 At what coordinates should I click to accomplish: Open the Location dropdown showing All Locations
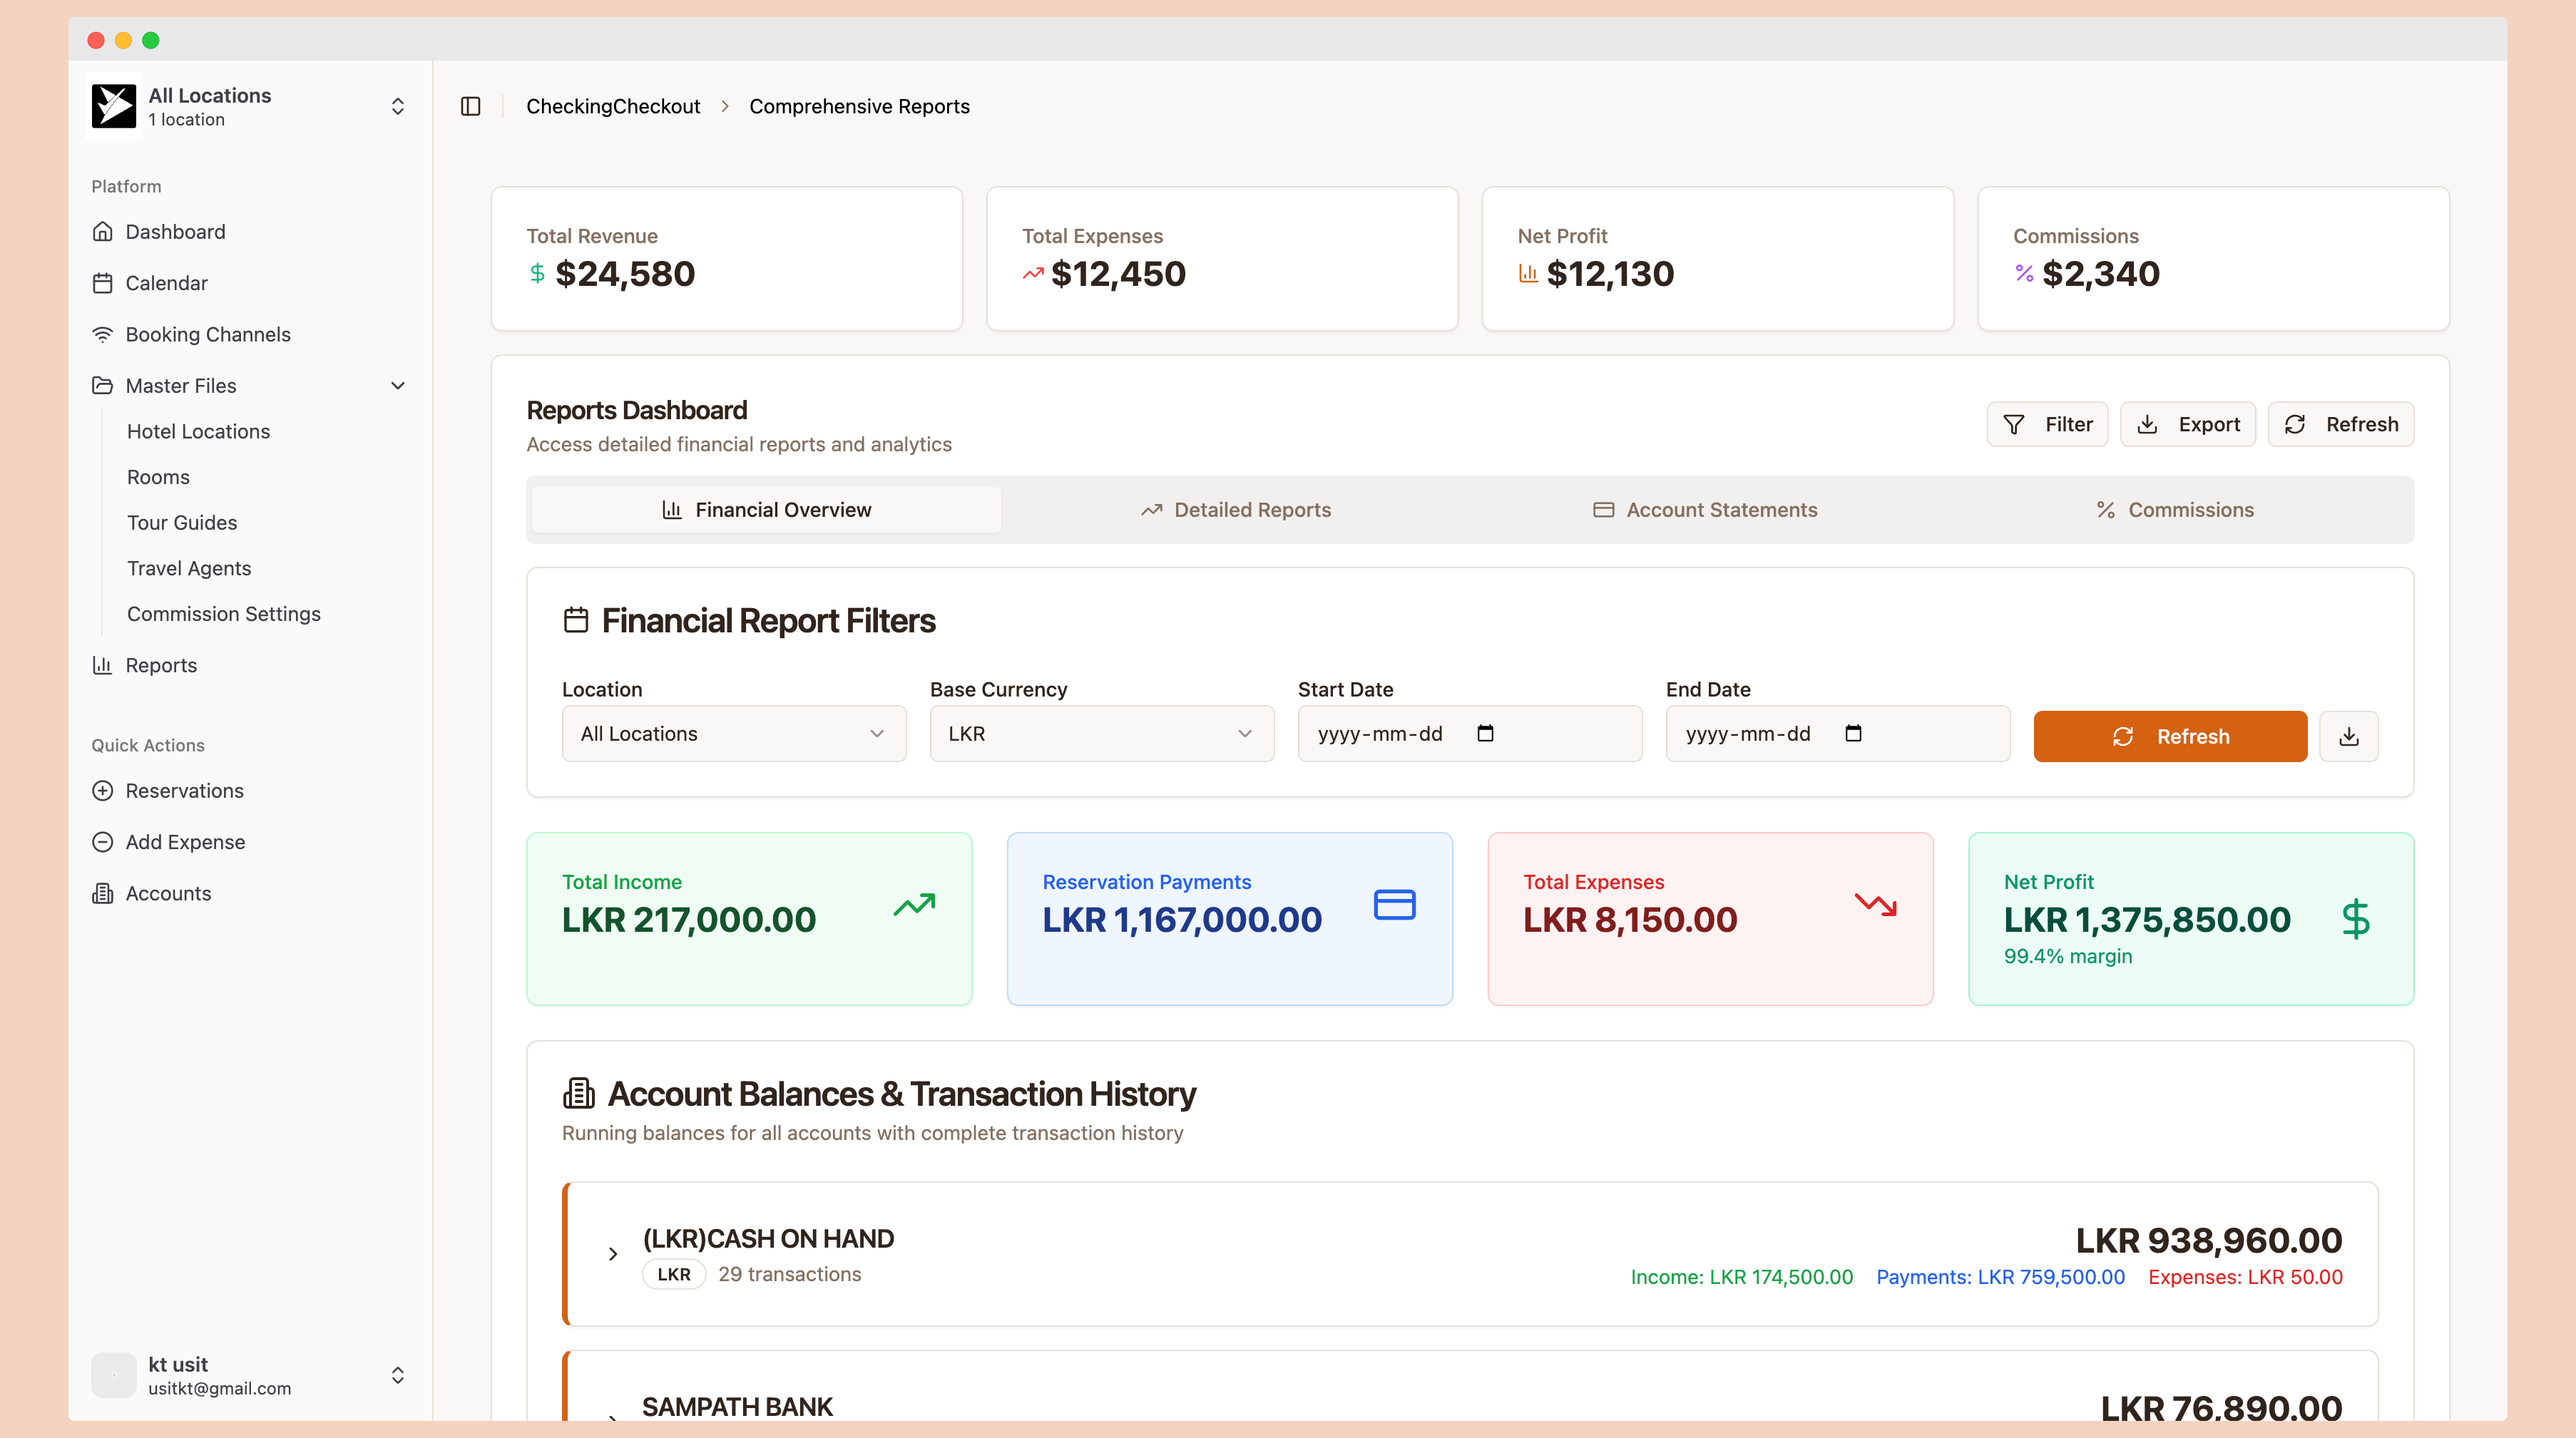point(733,734)
